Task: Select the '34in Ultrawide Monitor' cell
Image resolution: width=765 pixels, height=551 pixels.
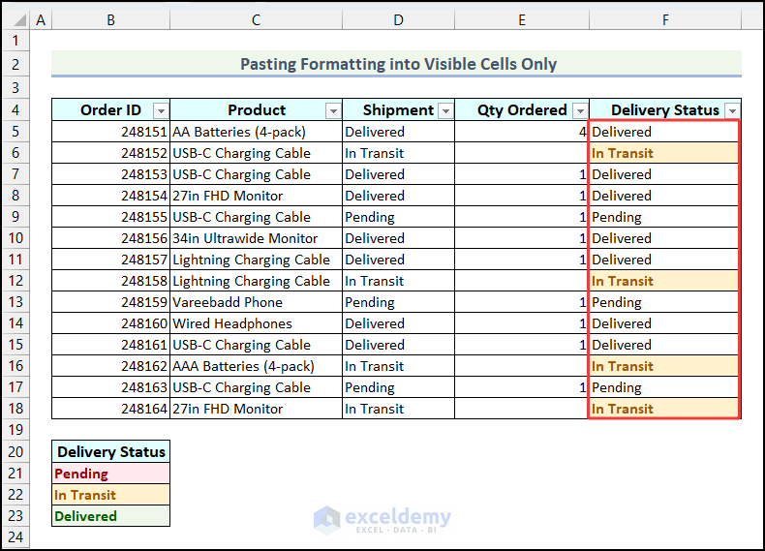Action: click(x=256, y=238)
